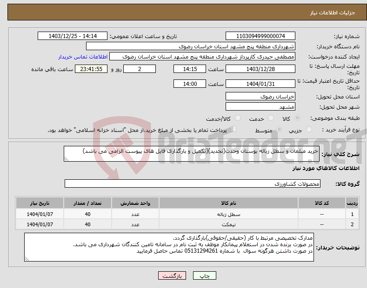Click the remaining time field 23:41:55
Image resolution: width=367 pixels, height=288 pixels.
pos(91,69)
